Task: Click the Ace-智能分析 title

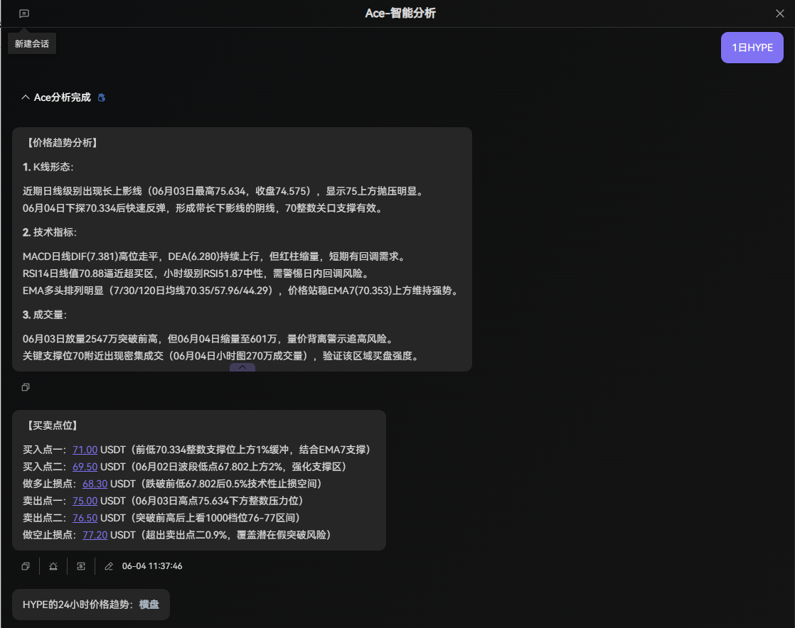Action: [x=400, y=13]
